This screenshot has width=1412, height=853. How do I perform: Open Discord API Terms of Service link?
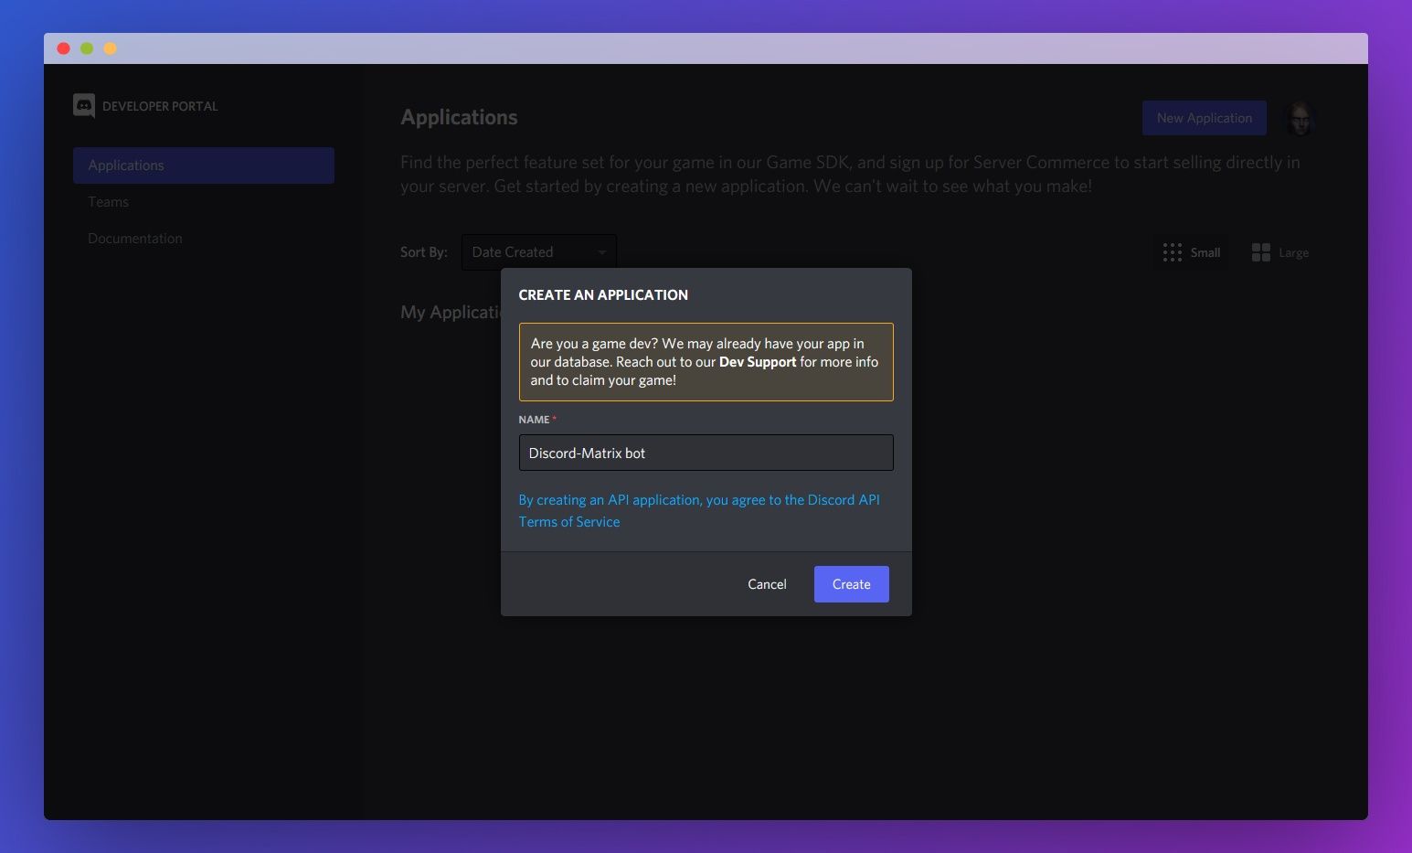(699, 511)
